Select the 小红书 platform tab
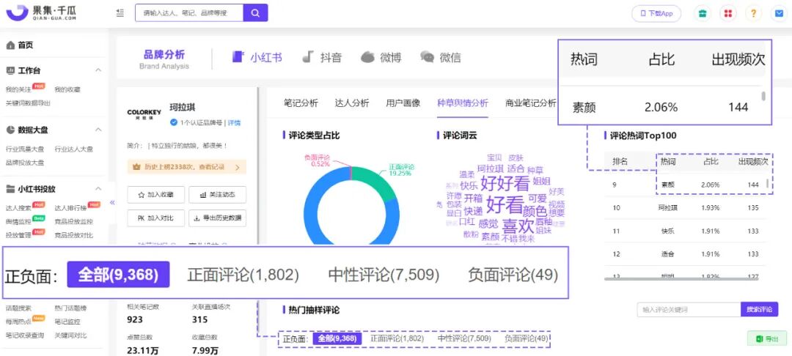Viewport: 792px width, 356px height. (257, 57)
